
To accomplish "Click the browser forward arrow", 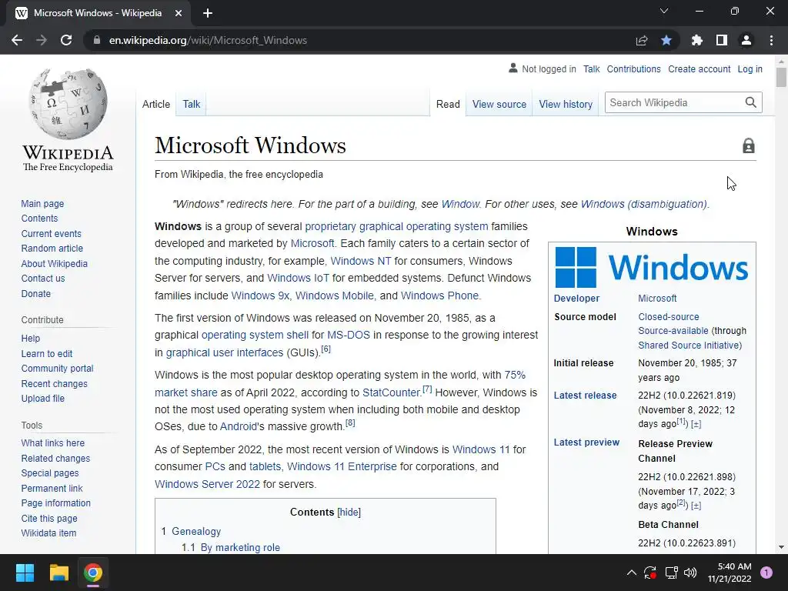I will click(x=42, y=40).
